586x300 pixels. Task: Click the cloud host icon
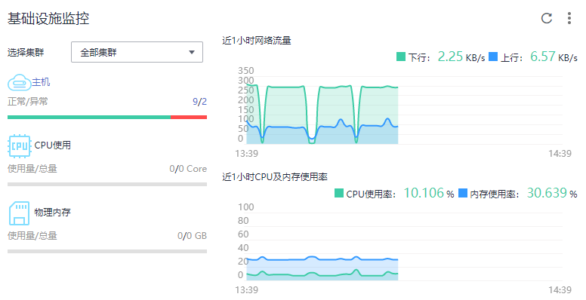point(19,82)
